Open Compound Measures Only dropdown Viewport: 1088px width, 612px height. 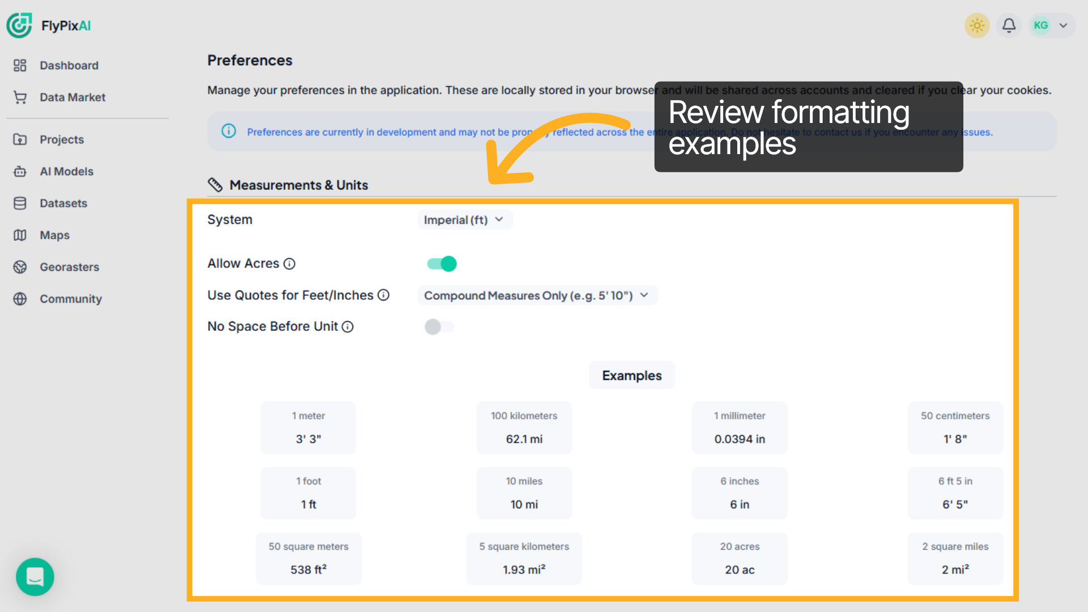[537, 296]
